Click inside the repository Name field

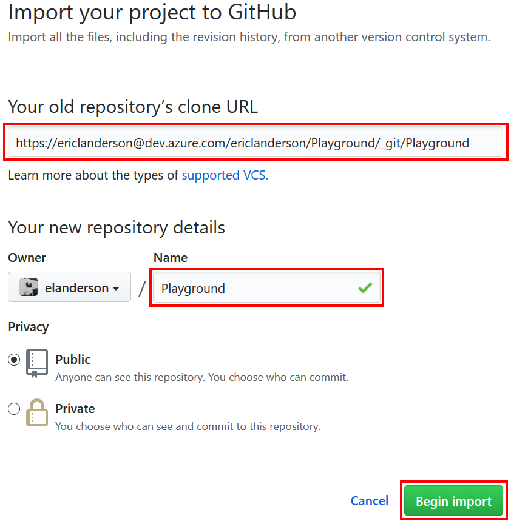point(261,287)
